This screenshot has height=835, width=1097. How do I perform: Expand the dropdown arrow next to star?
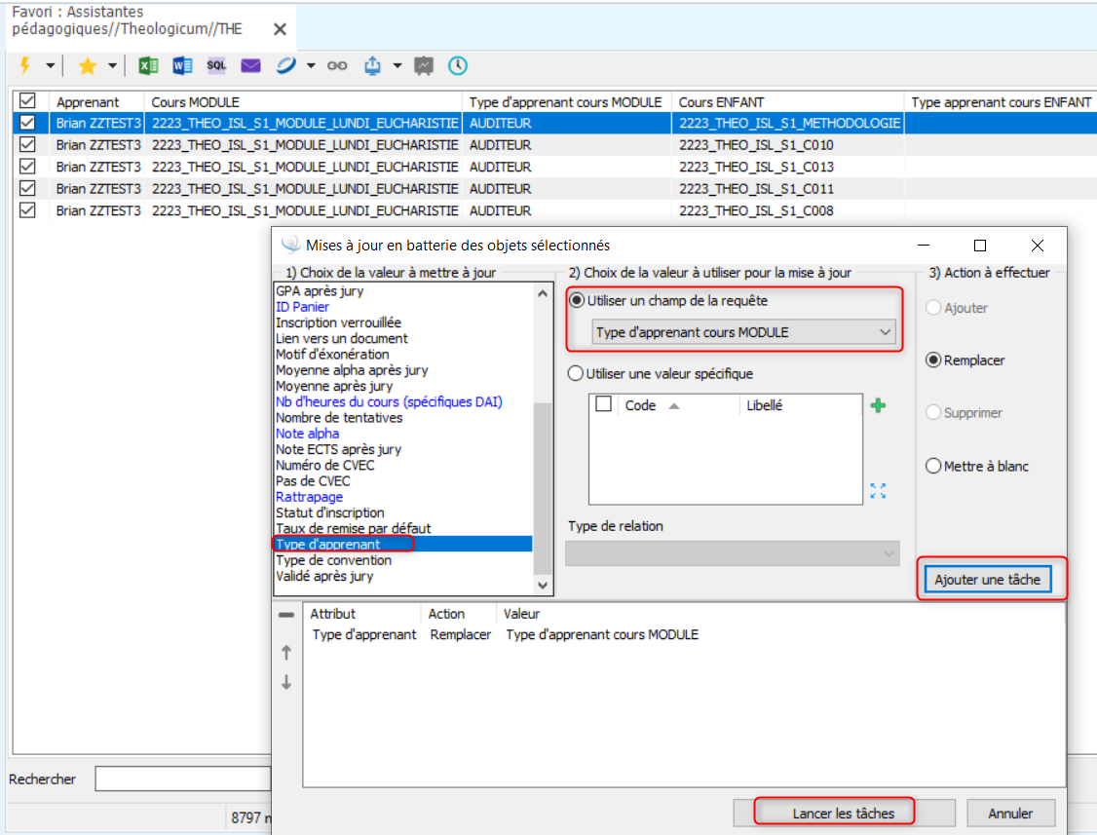[112, 66]
